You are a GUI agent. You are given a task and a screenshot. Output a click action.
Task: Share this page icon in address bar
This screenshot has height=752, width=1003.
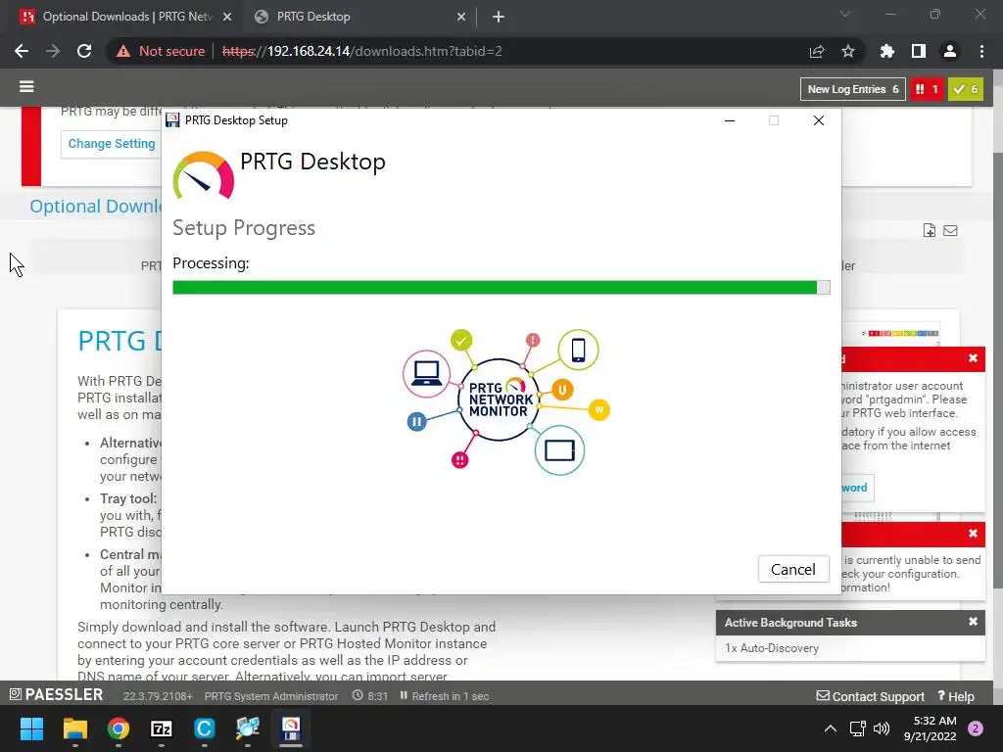tap(817, 51)
